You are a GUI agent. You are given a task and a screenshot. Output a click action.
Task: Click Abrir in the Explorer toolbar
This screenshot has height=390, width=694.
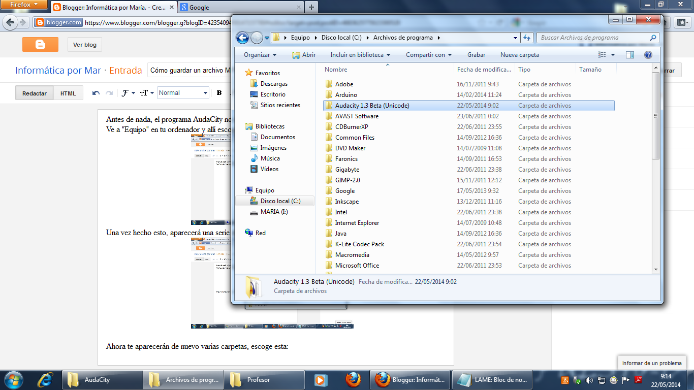304,55
